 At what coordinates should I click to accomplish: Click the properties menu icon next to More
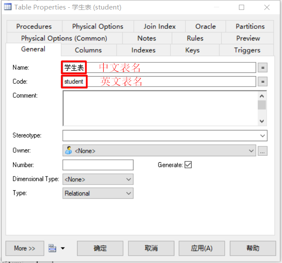(53, 248)
